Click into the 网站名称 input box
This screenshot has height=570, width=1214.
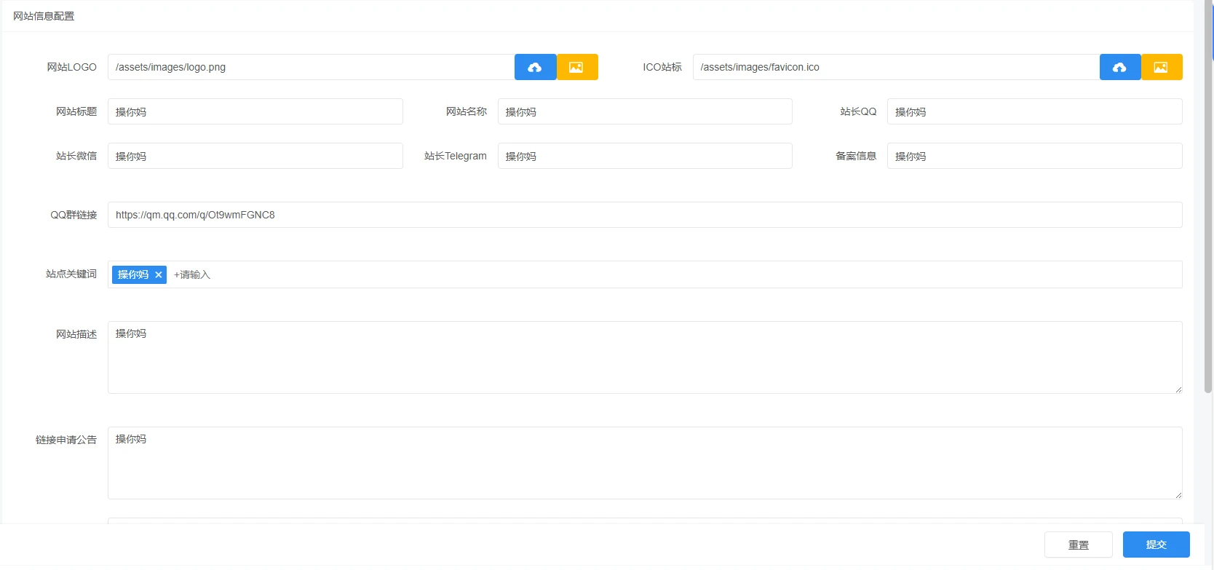(x=644, y=111)
